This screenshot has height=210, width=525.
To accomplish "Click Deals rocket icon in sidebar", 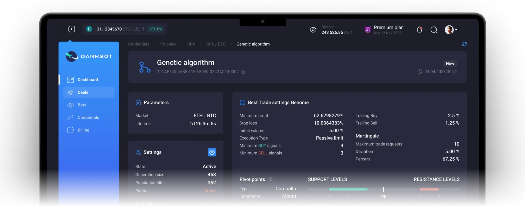I will (70, 92).
